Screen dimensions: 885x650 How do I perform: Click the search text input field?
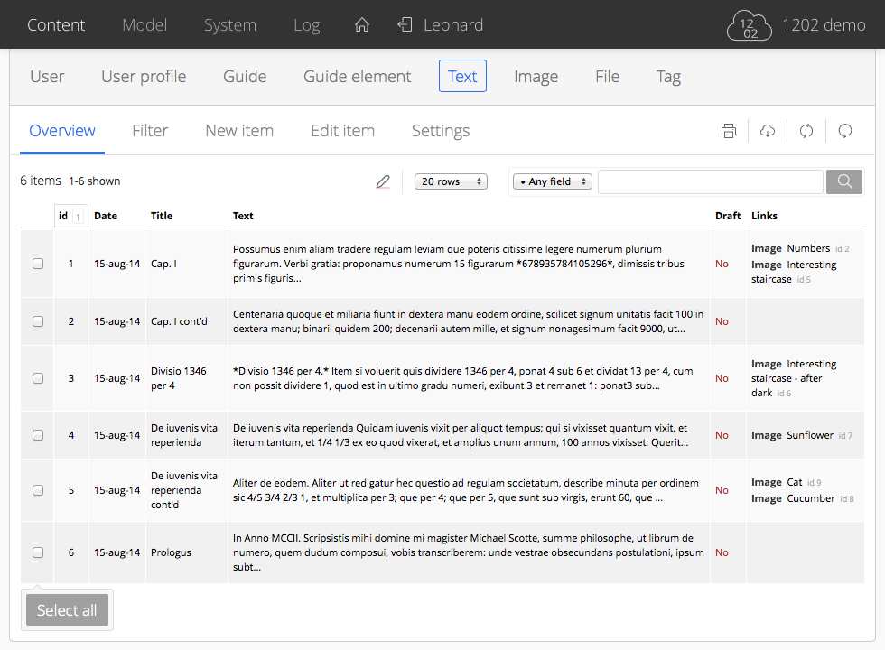pos(710,181)
